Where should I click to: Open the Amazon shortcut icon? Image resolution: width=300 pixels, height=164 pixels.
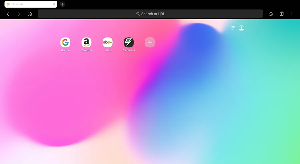(x=86, y=42)
